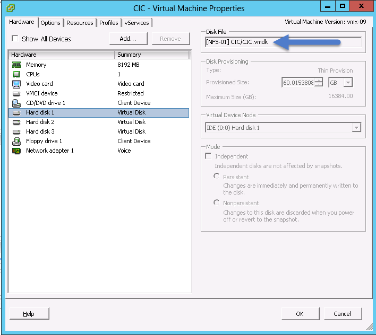Confirm with the OK button
The image size is (376, 335).
point(300,314)
